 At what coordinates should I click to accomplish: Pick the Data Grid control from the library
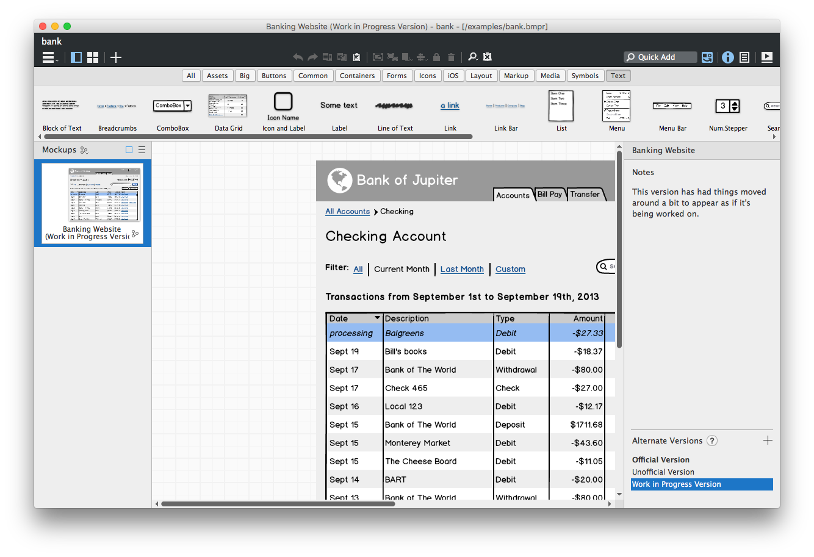pos(228,111)
